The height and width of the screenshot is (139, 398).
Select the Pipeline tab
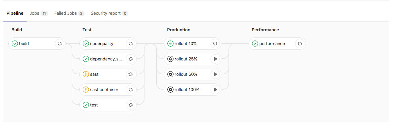click(x=15, y=13)
